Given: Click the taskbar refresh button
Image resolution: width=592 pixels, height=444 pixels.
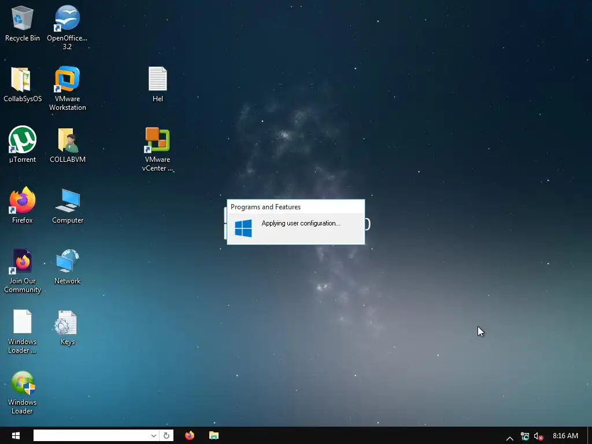Looking at the screenshot, I should point(166,436).
